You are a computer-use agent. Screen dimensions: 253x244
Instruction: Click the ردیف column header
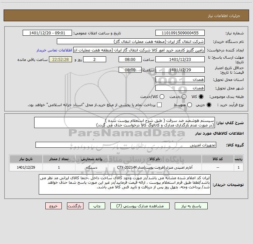tap(239, 159)
